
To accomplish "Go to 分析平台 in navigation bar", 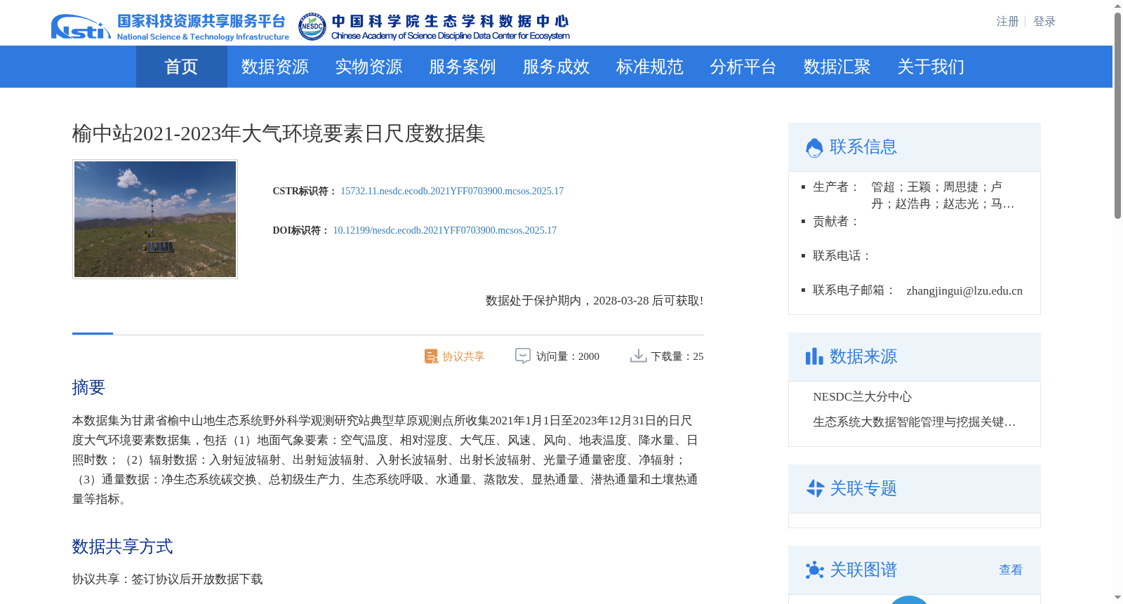I will pyautogui.click(x=743, y=67).
